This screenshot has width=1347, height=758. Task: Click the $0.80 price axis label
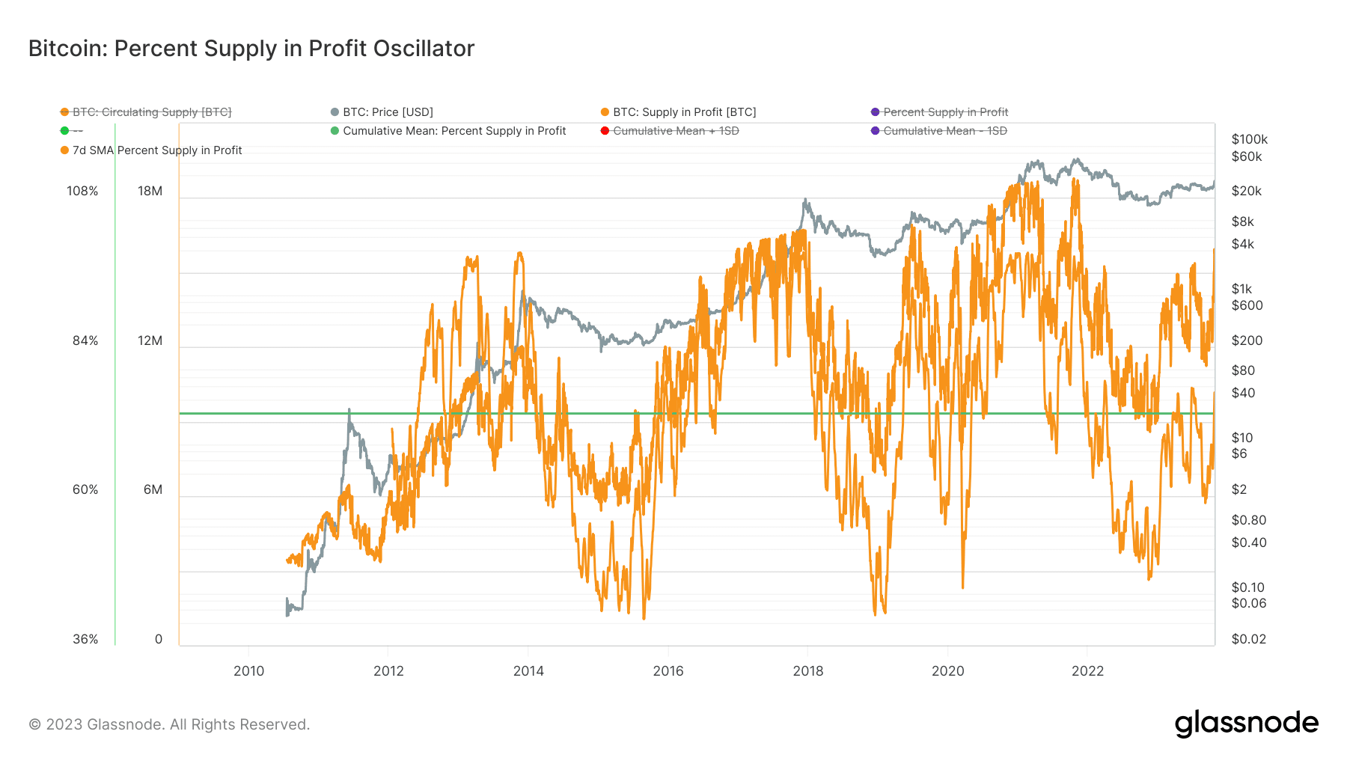pos(1249,520)
